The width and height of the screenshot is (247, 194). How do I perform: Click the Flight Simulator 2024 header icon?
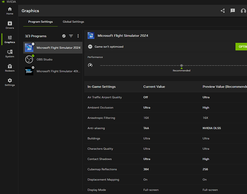(91, 36)
